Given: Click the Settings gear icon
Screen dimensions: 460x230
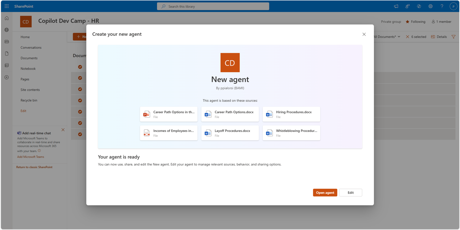Looking at the screenshot, I should pyautogui.click(x=430, y=6).
